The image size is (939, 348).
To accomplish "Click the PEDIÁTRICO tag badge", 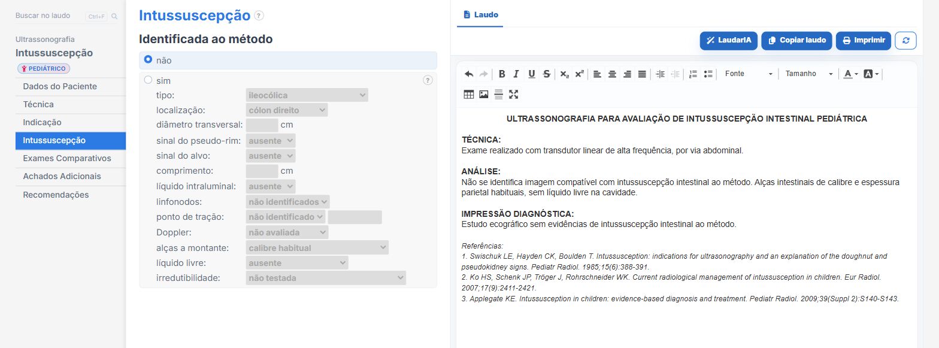I will [x=44, y=68].
